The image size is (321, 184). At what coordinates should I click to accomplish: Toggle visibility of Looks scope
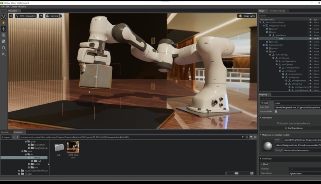(310, 42)
